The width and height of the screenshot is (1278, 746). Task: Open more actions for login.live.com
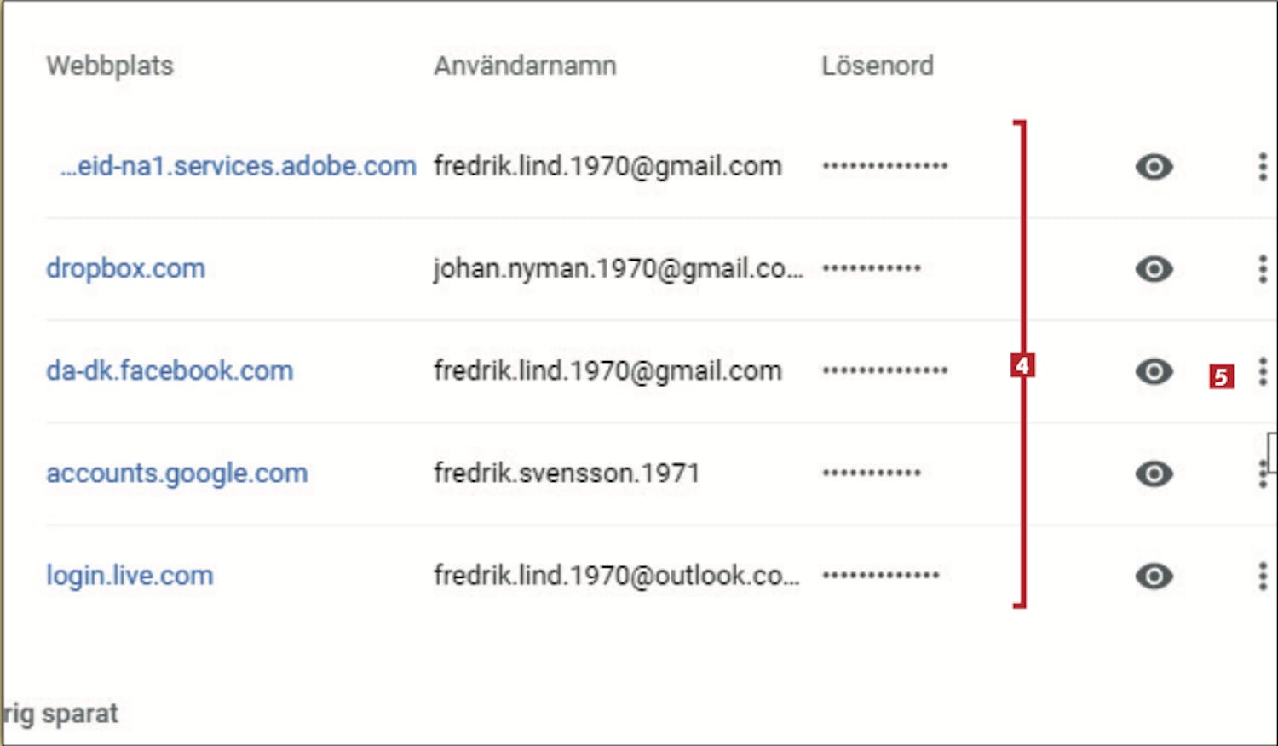[1262, 576]
